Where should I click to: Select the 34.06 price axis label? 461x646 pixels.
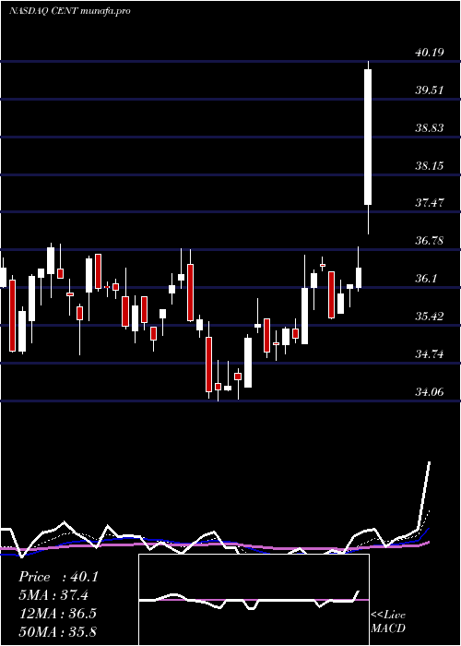(x=430, y=392)
